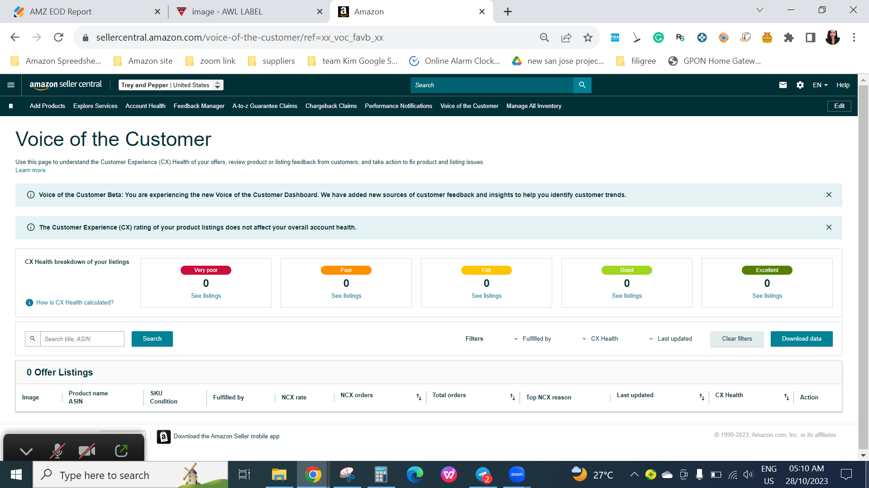Image resolution: width=869 pixels, height=488 pixels.
Task: Click the Help link in header
Action: click(843, 85)
